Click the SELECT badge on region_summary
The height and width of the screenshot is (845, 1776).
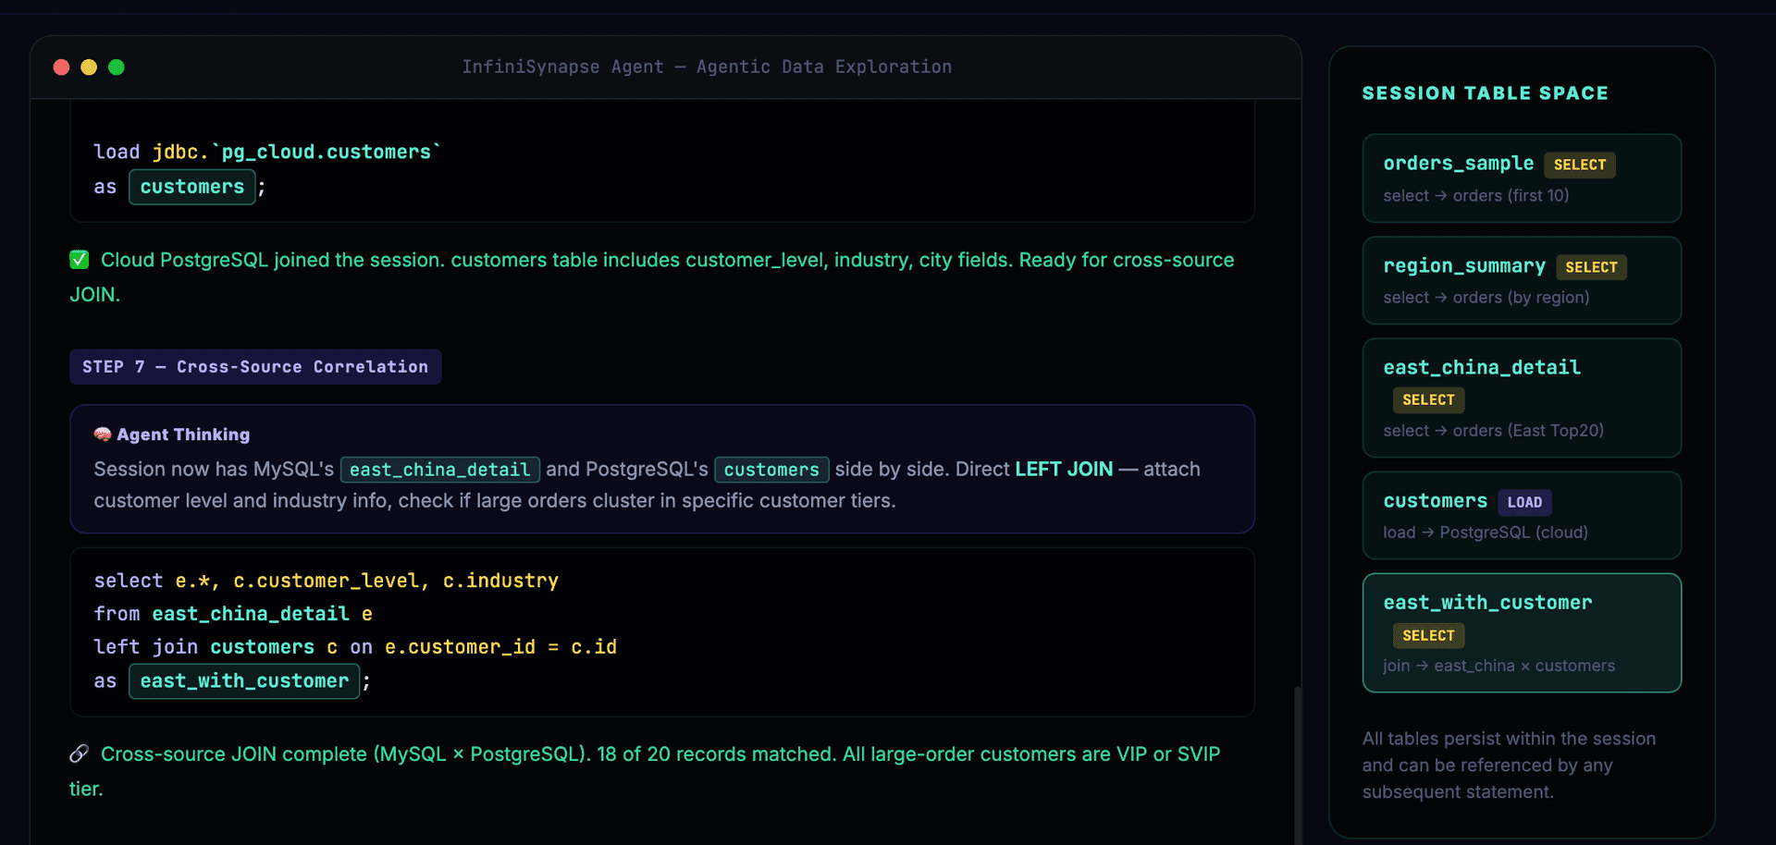click(1591, 267)
